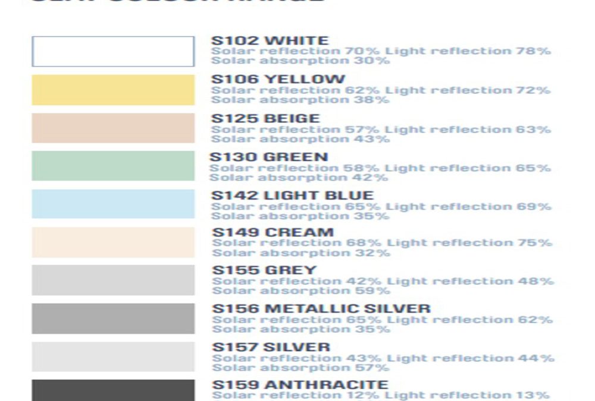
Task: Click the "S159 ANTHRACITE" heading
Action: click(300, 385)
